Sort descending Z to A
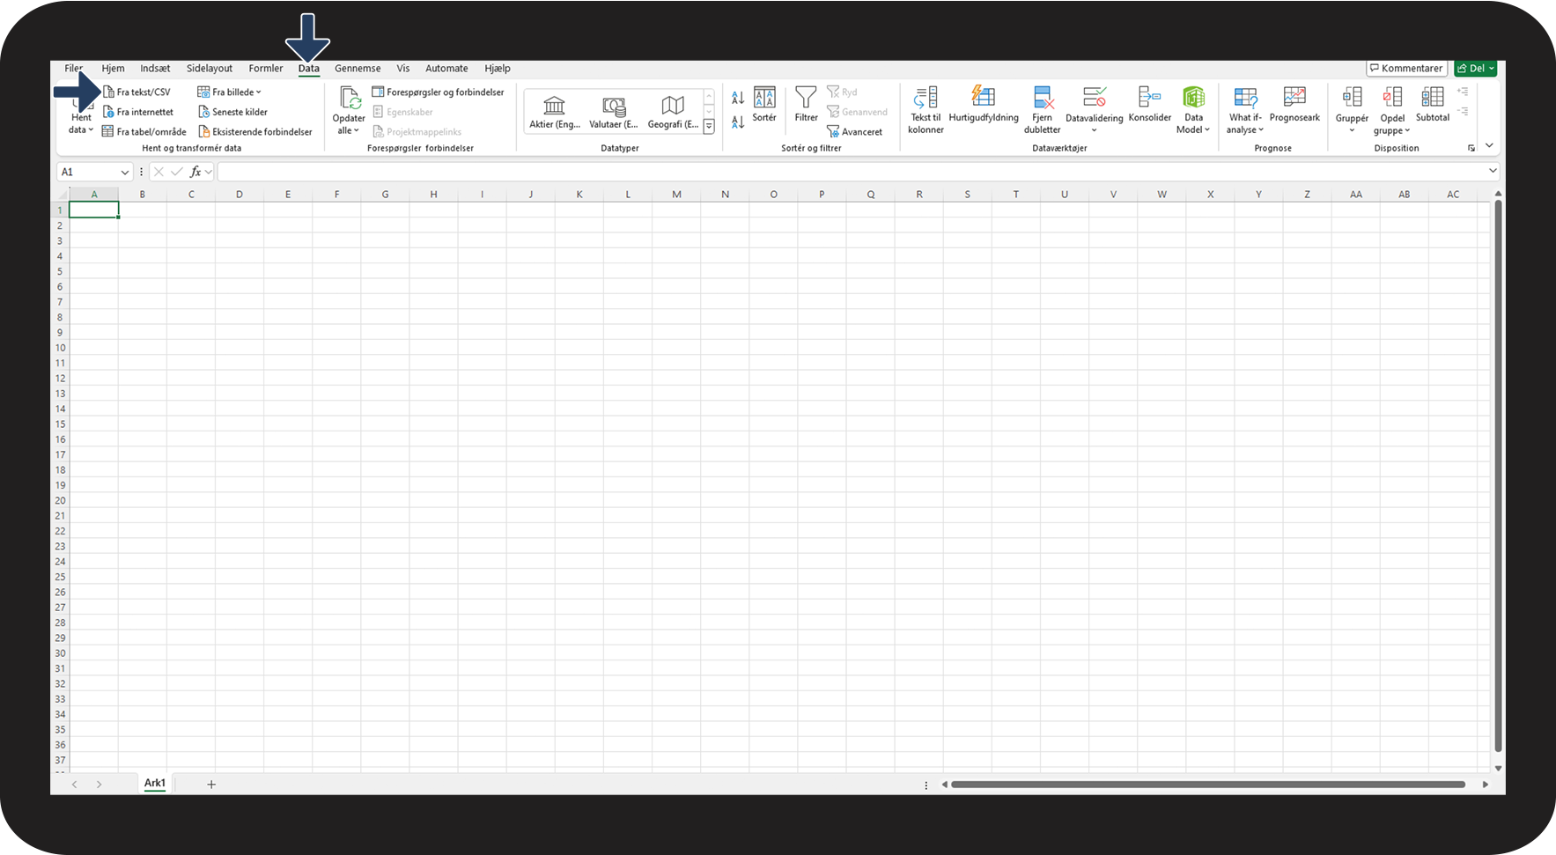The image size is (1556, 855). click(738, 122)
